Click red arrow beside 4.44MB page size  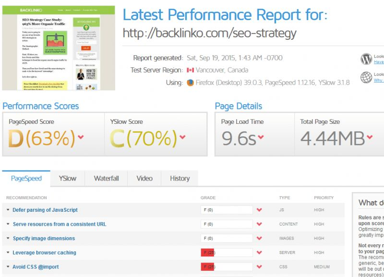370,137
